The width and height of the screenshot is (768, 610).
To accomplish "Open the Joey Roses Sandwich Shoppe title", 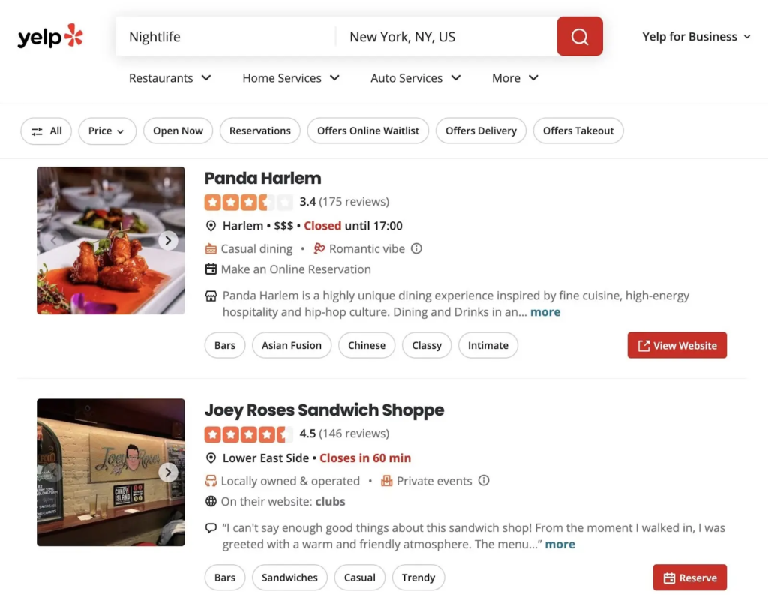I will pyautogui.click(x=324, y=410).
